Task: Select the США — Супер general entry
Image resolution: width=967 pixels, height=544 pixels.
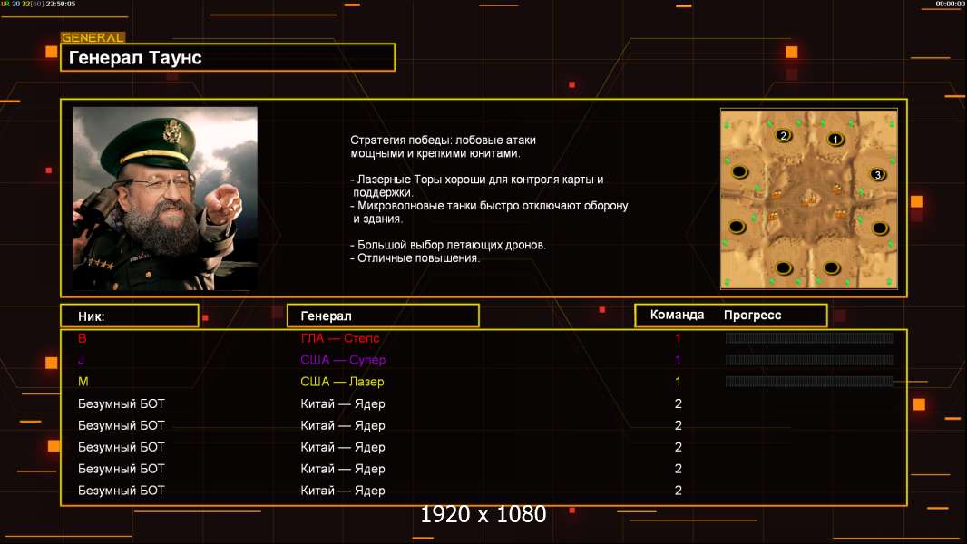Action: 343,360
